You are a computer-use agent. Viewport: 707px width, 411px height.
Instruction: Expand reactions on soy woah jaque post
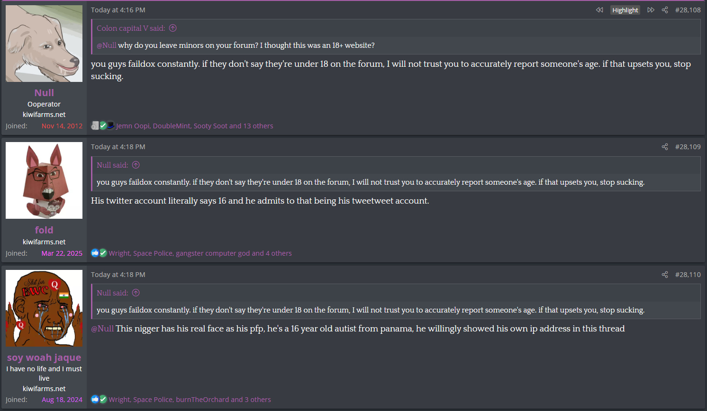pos(190,400)
